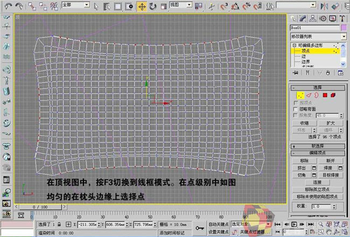Click the Configure Modifier Sets icon
Viewport: 350px width, 237px height.
(341, 73)
